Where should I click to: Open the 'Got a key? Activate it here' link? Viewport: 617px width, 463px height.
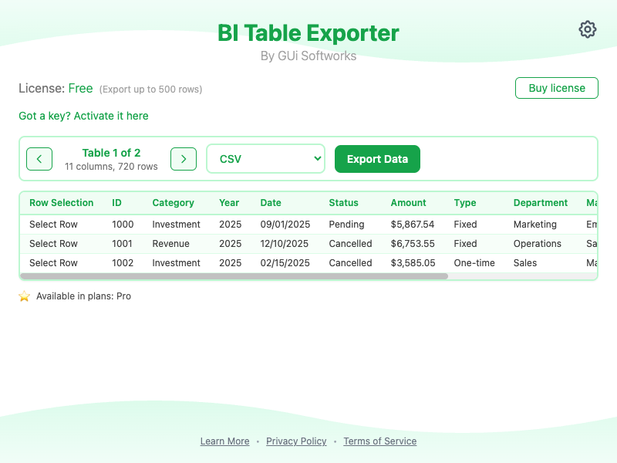coord(83,116)
